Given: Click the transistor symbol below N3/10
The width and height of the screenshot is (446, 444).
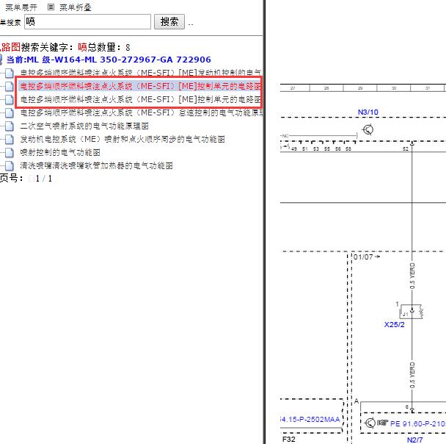Looking at the screenshot, I should point(368,129).
